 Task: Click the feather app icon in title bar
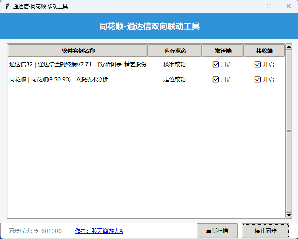pyautogui.click(x=7, y=6)
